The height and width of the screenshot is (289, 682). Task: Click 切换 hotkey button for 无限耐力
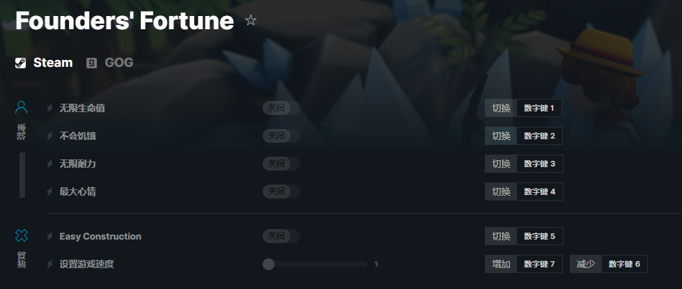501,164
